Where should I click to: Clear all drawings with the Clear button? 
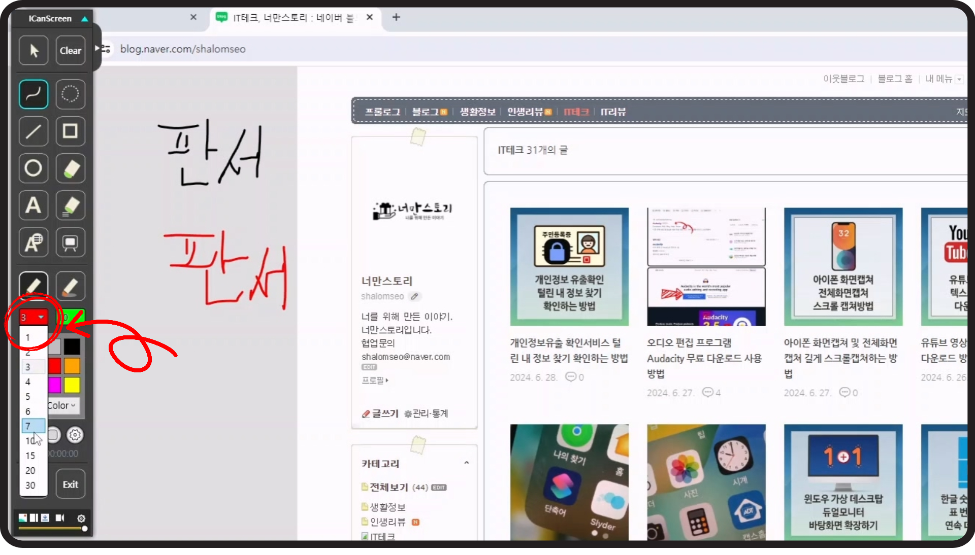point(70,51)
